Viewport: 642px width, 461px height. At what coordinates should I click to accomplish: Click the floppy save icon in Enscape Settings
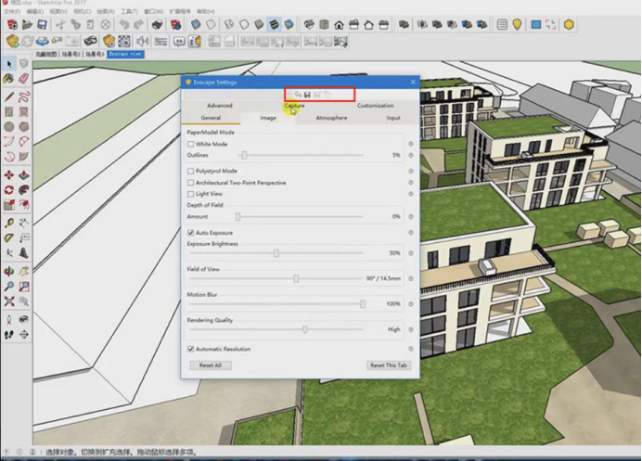pos(307,95)
